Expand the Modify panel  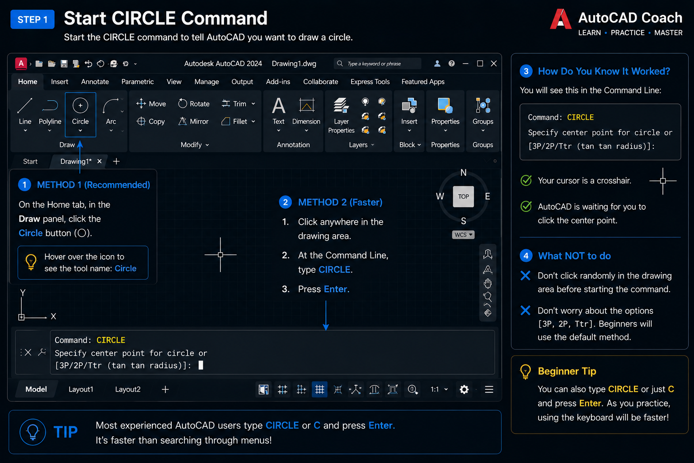click(195, 145)
